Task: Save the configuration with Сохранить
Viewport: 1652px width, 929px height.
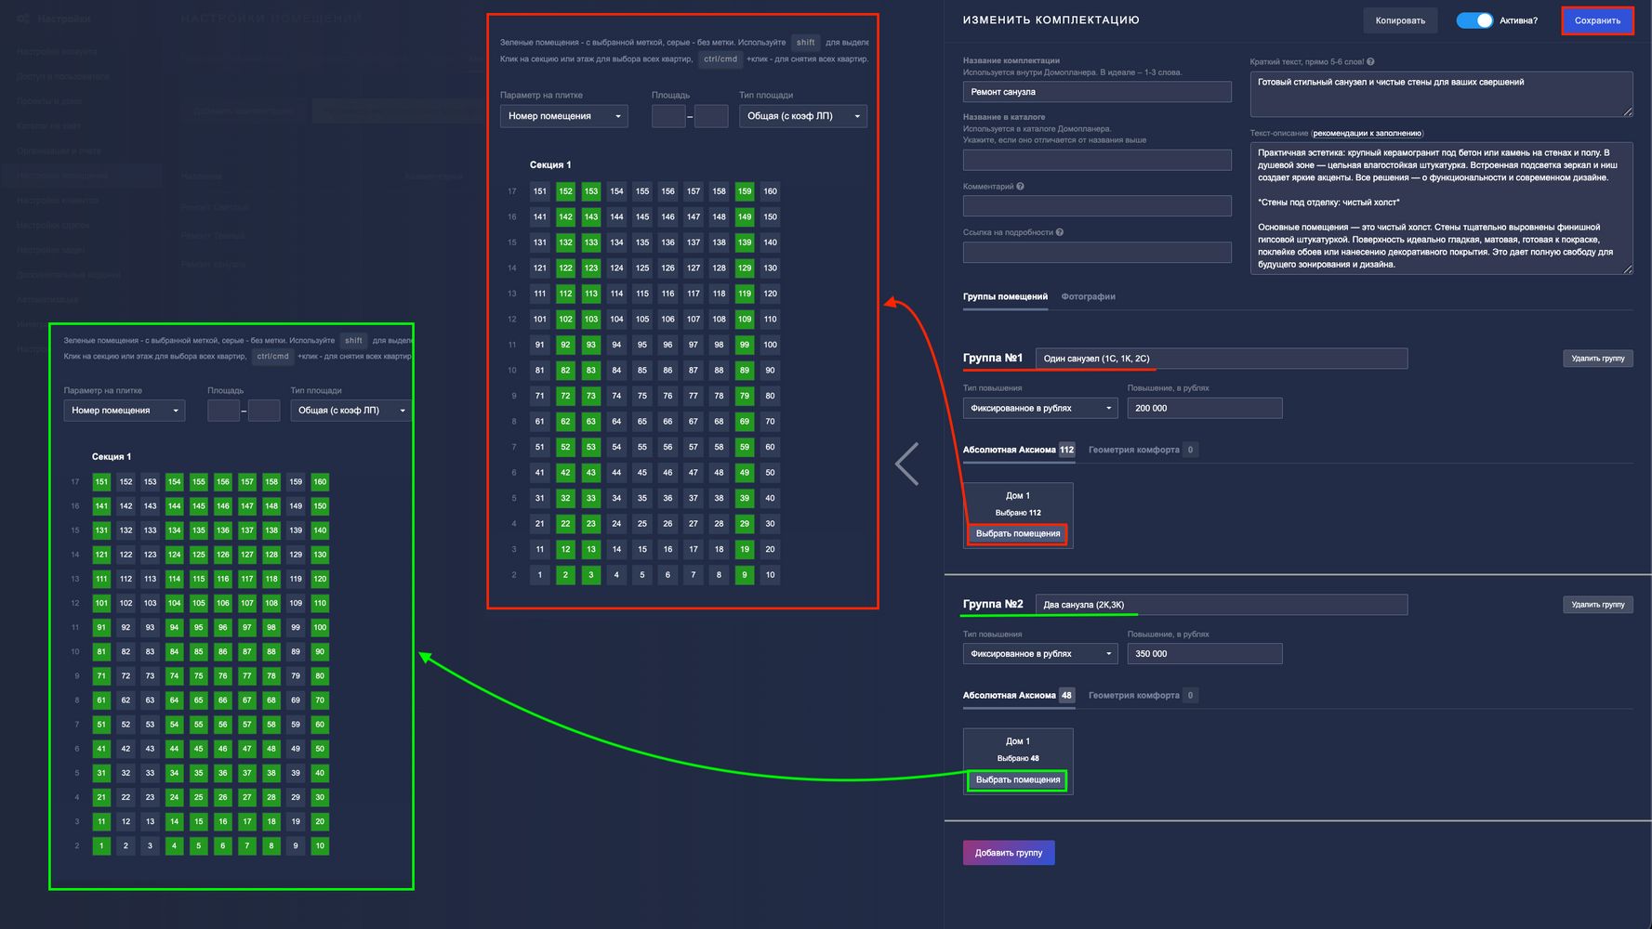Action: tap(1596, 20)
